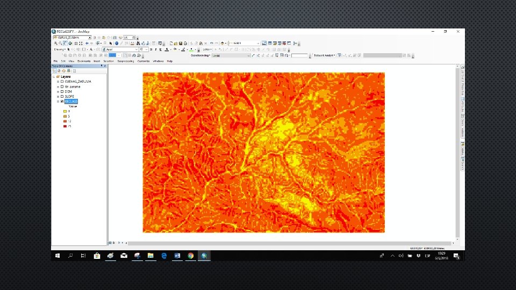Click the Add Data button icon

pos(222,43)
